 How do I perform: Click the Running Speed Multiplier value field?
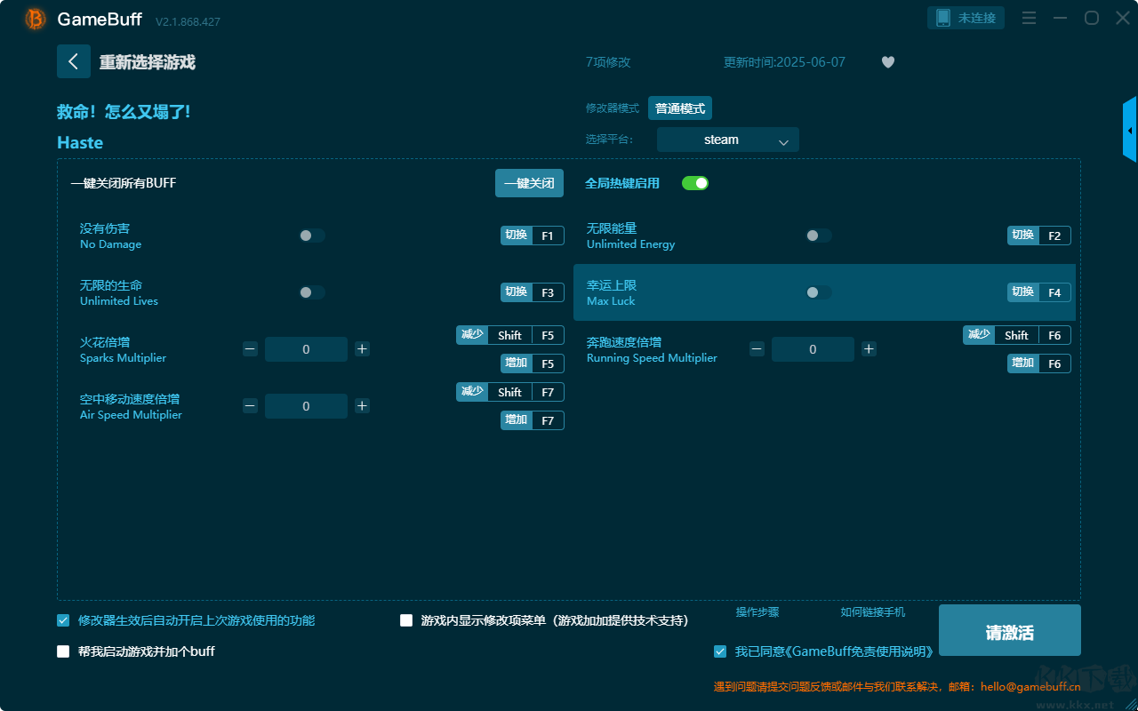pos(813,349)
